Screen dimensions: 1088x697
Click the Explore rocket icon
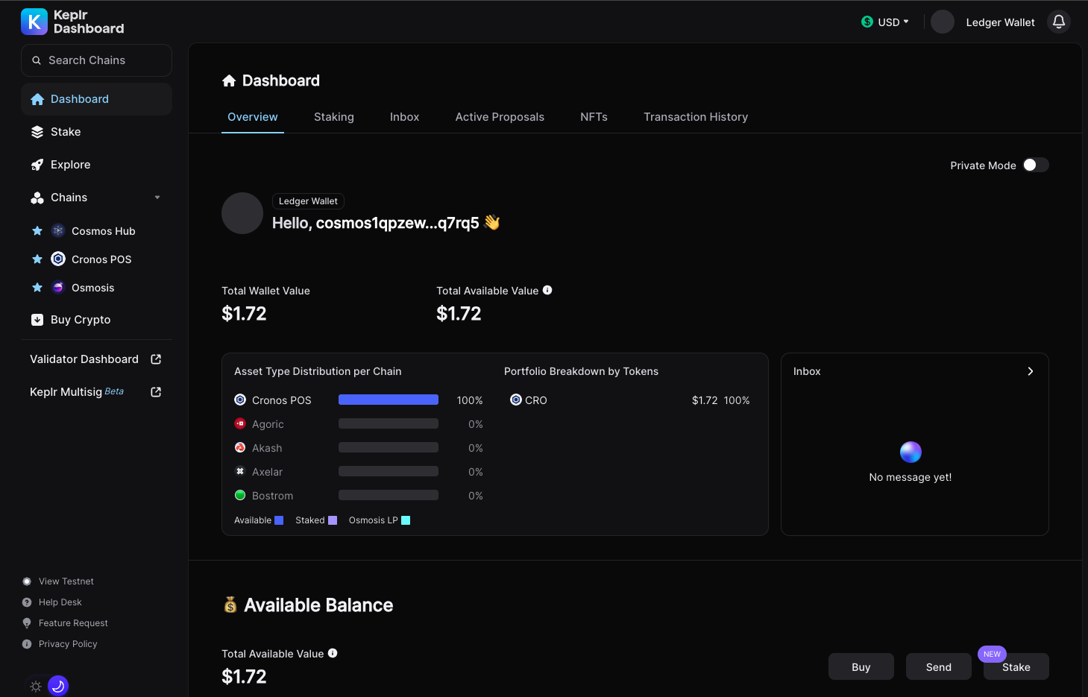(37, 165)
